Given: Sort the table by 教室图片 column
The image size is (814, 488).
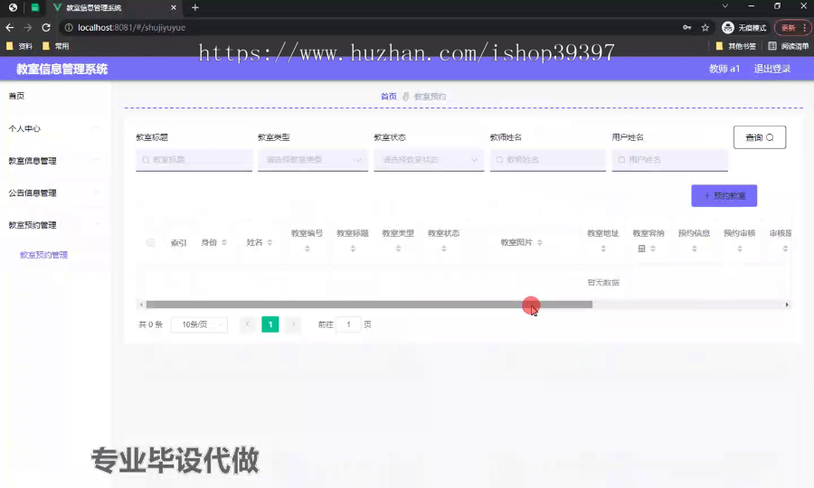Looking at the screenshot, I should click(540, 242).
